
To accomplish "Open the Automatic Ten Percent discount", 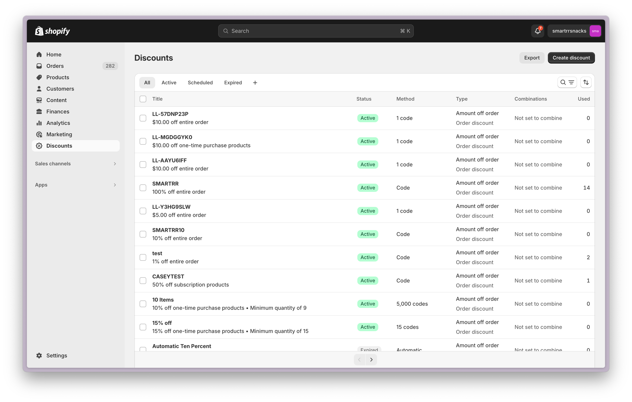I will pyautogui.click(x=182, y=346).
